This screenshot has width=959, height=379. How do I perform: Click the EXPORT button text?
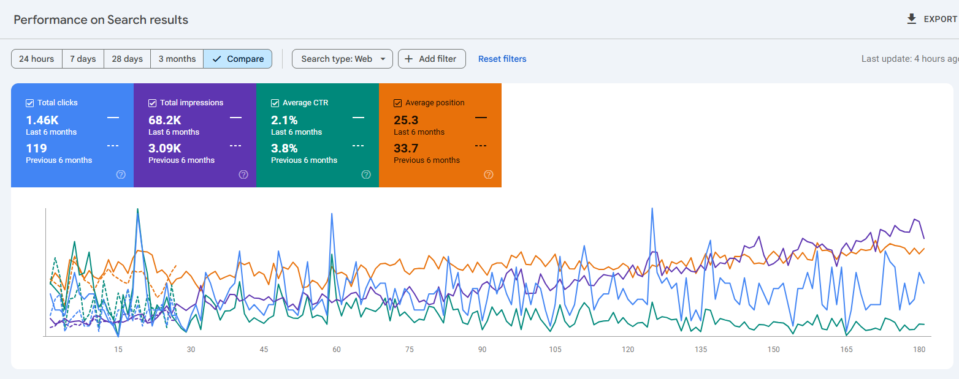click(940, 19)
